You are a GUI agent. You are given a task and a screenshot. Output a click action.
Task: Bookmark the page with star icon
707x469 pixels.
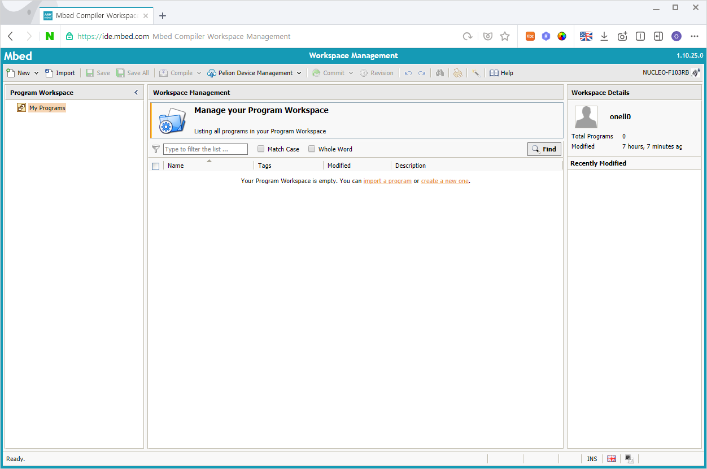click(505, 36)
